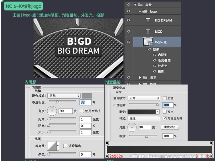
Task: Click inner shadow 大小 slider
Action: (x=62, y=131)
